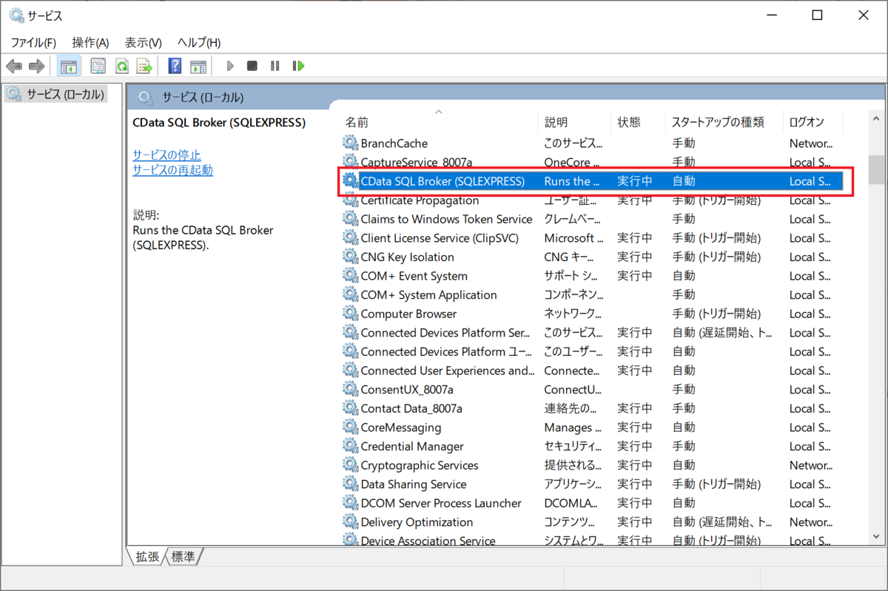Click gear icon in サービス (ローカル) panel header

[x=146, y=97]
